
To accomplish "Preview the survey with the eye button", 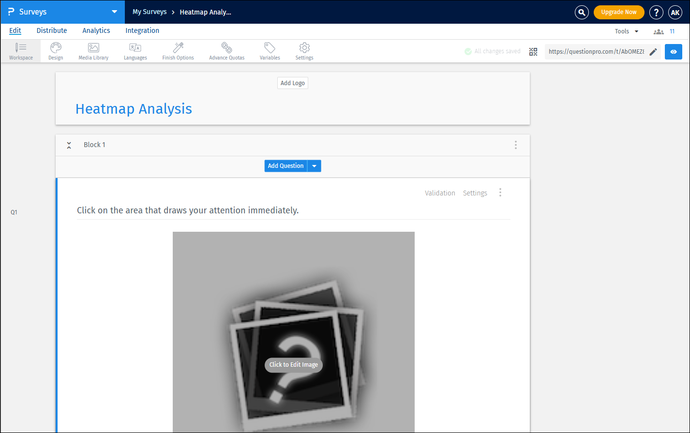I will (673, 52).
